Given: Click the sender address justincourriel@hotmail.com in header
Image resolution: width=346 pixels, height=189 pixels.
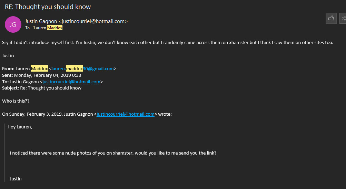Looking at the screenshot, I should click(x=93, y=21).
